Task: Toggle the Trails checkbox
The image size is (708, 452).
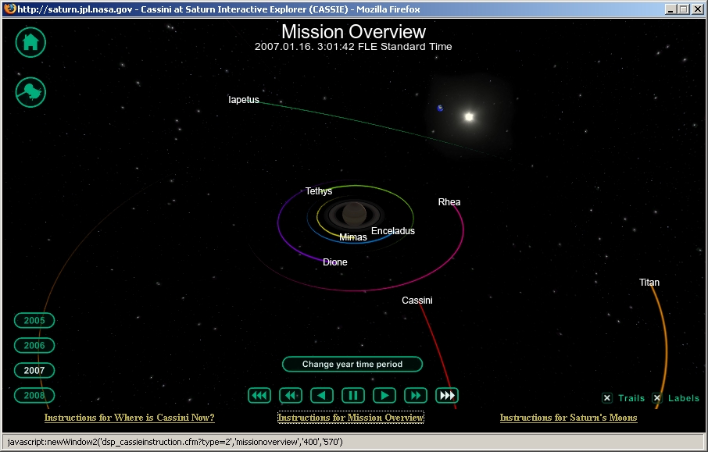Action: click(607, 398)
